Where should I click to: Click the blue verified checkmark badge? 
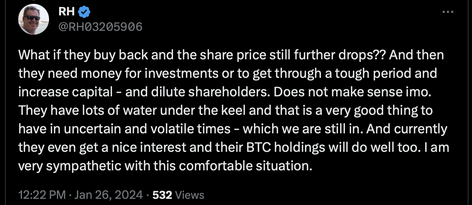coord(84,12)
